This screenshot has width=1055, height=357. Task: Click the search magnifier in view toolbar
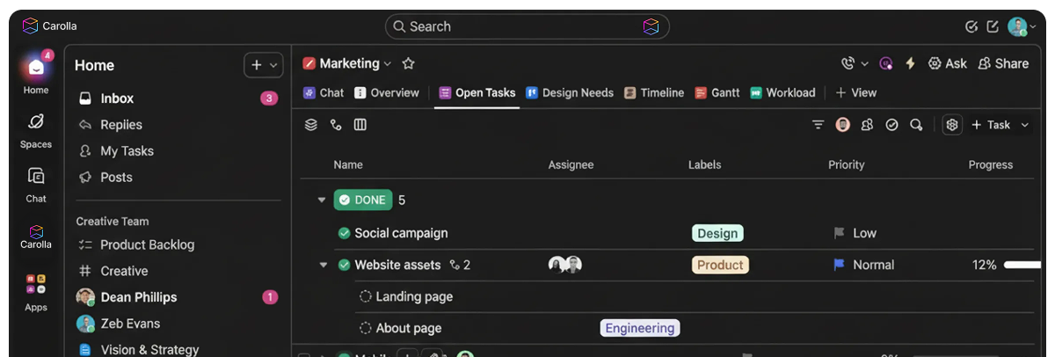pyautogui.click(x=916, y=125)
